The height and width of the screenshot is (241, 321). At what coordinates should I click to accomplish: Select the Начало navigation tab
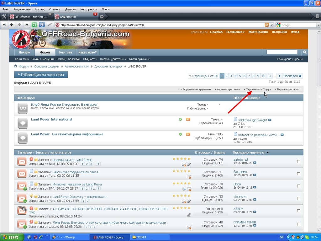pos(24,52)
